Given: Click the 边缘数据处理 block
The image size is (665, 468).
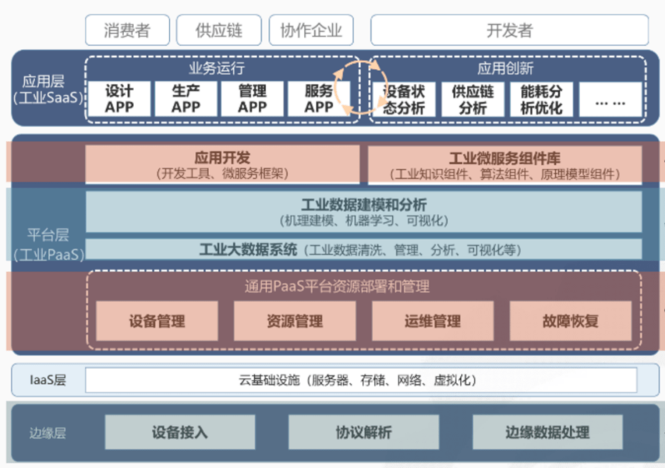Looking at the screenshot, I should coord(548,432).
